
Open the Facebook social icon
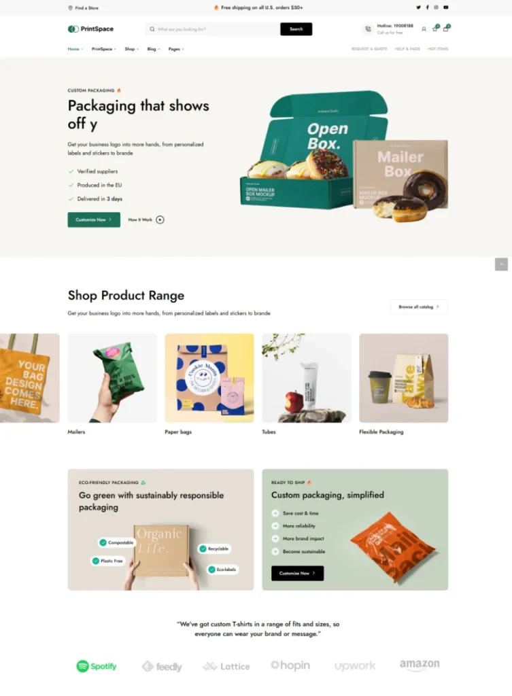tap(427, 7)
